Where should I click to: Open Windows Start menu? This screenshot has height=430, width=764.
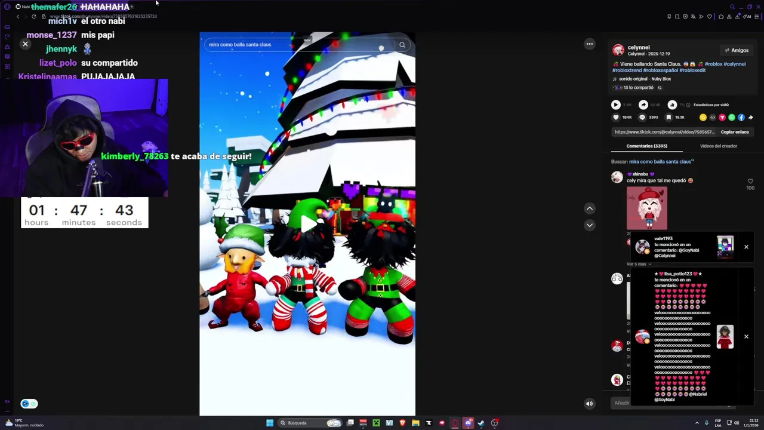coord(270,423)
